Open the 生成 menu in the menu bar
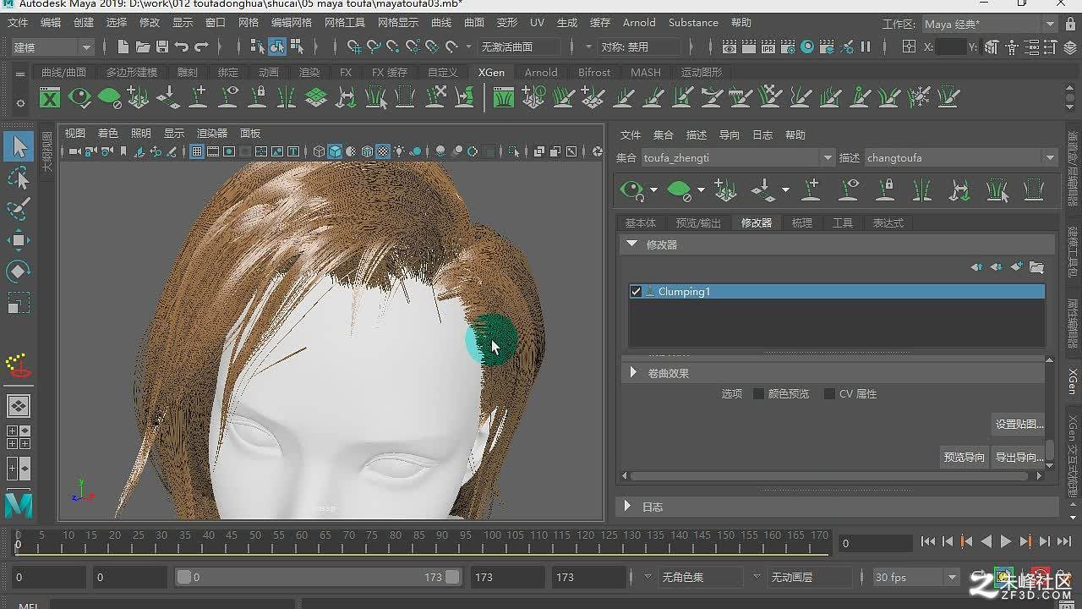Viewport: 1082px width, 609px height. [x=567, y=23]
